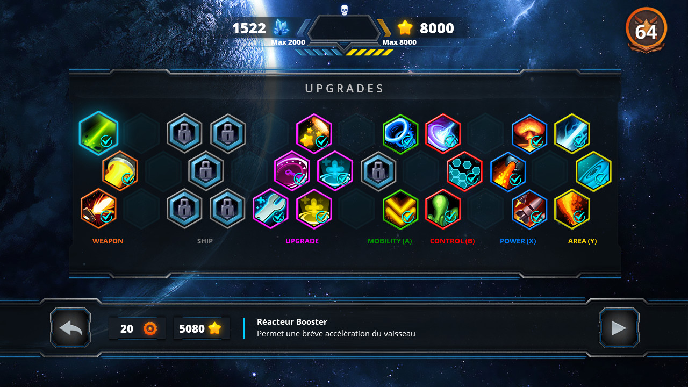Select the locked hexagon beside Mobility column
This screenshot has width=688, height=387.
(378, 171)
